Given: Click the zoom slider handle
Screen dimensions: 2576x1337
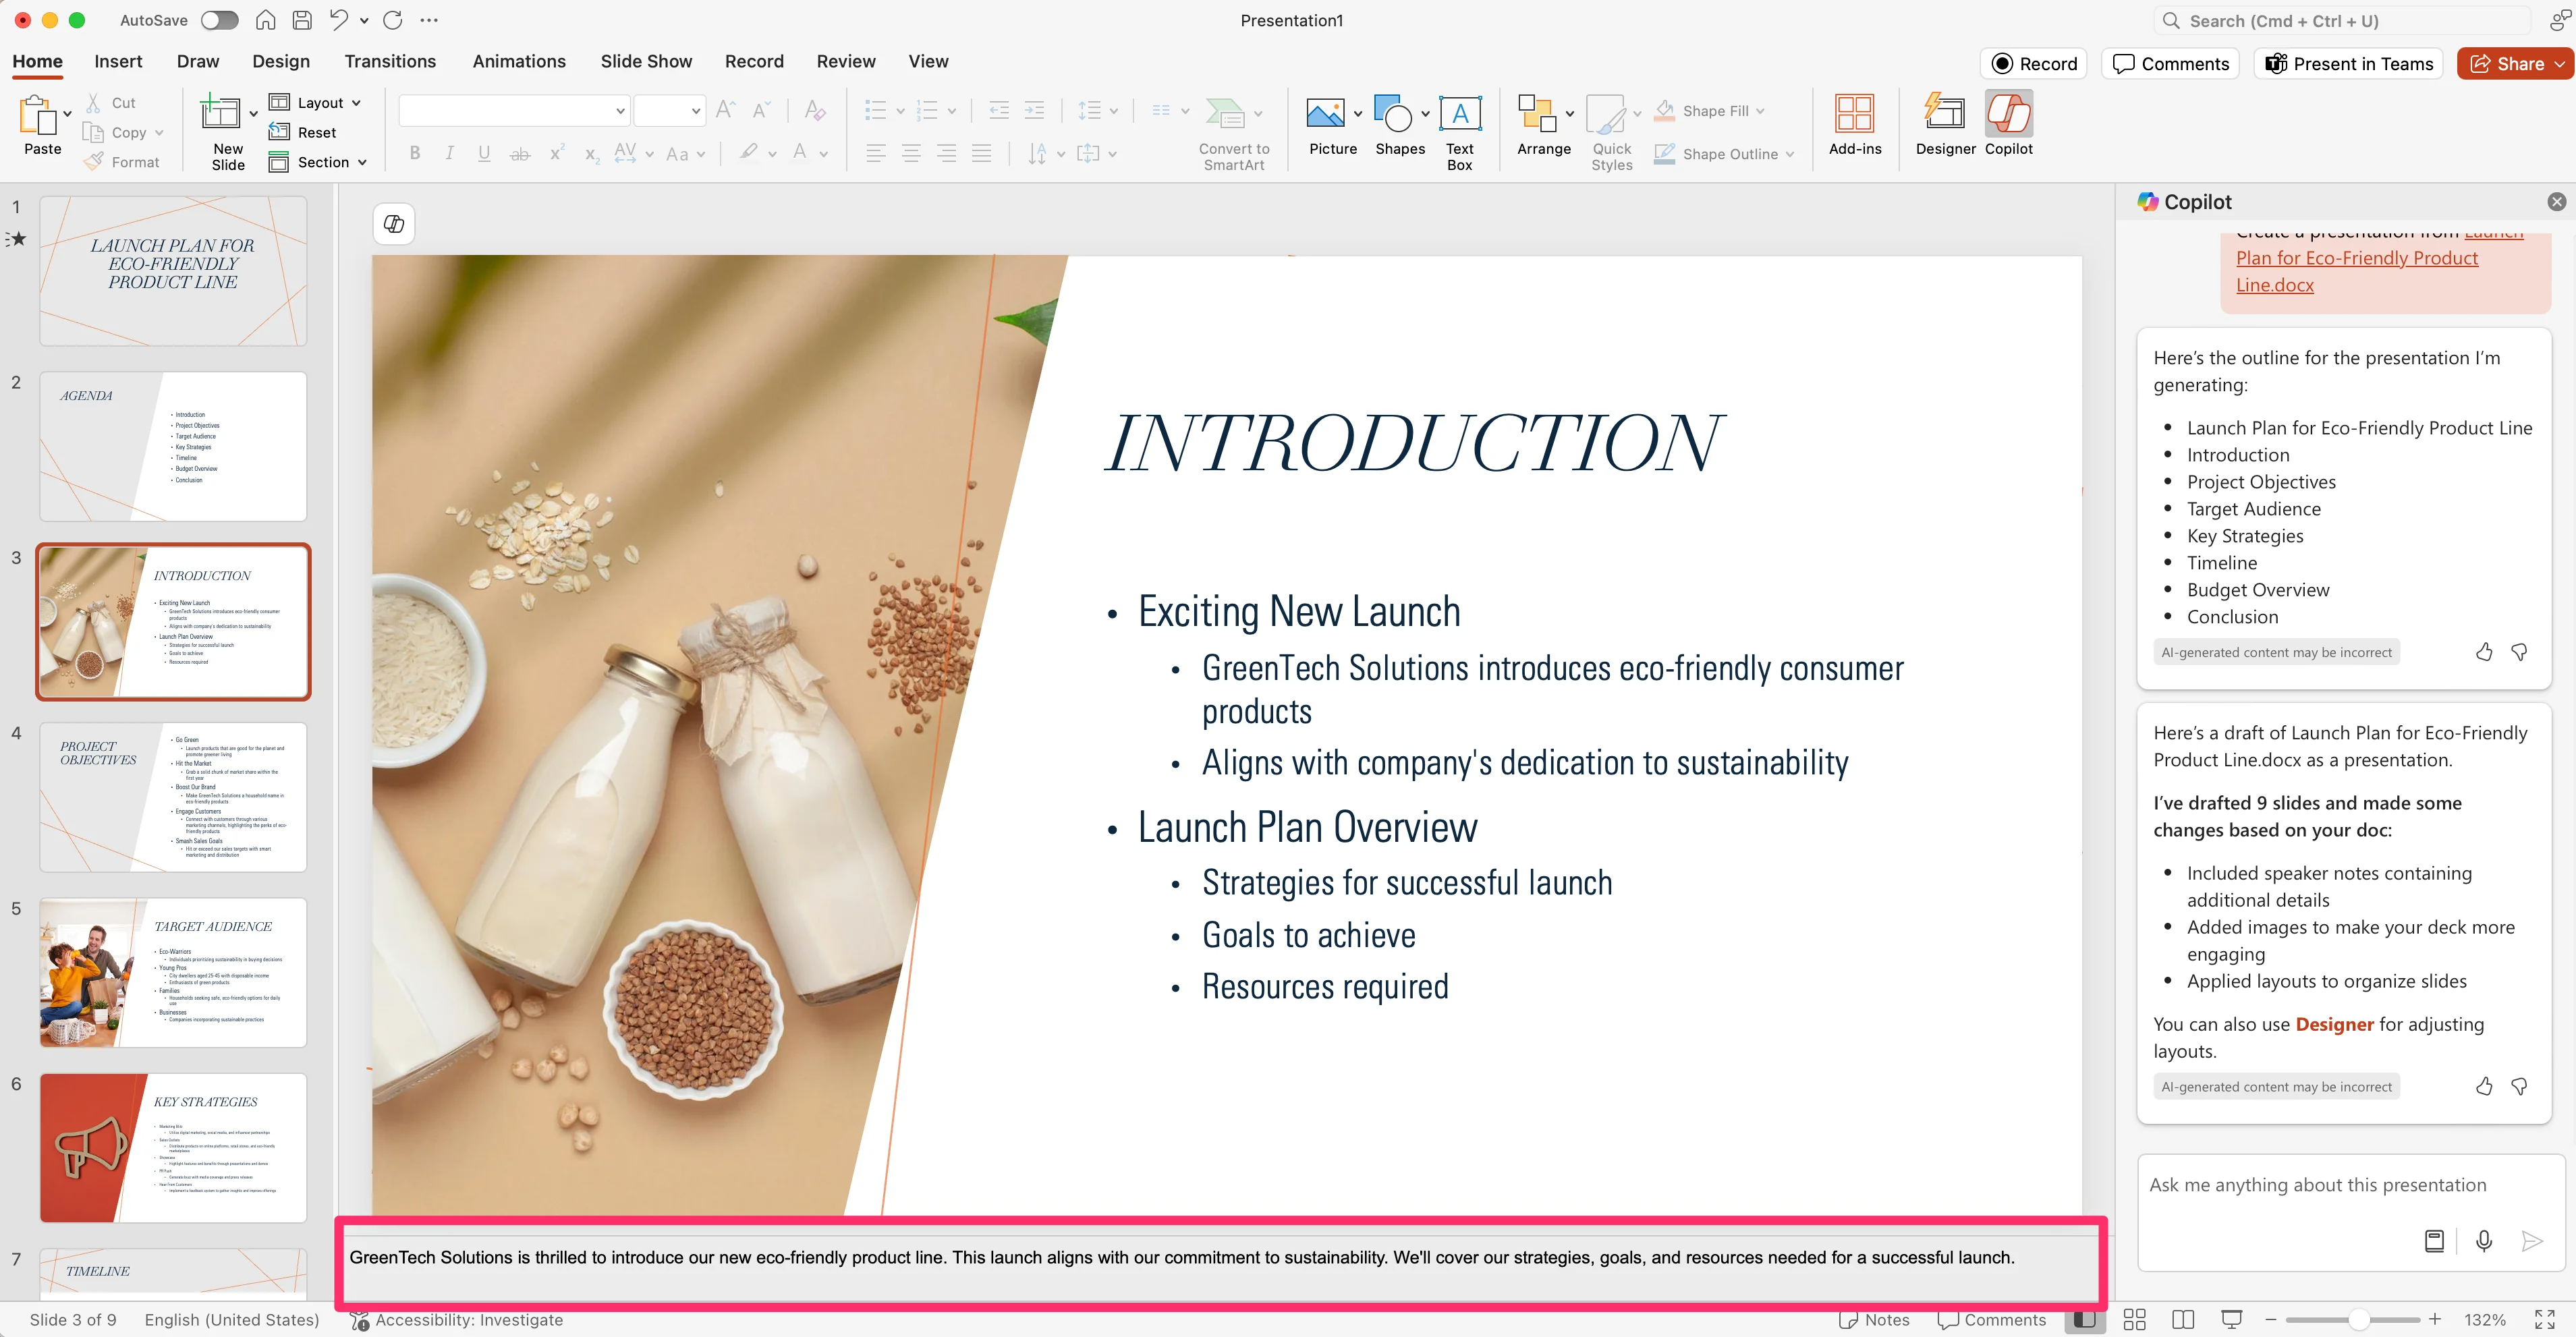Looking at the screenshot, I should [2359, 1319].
